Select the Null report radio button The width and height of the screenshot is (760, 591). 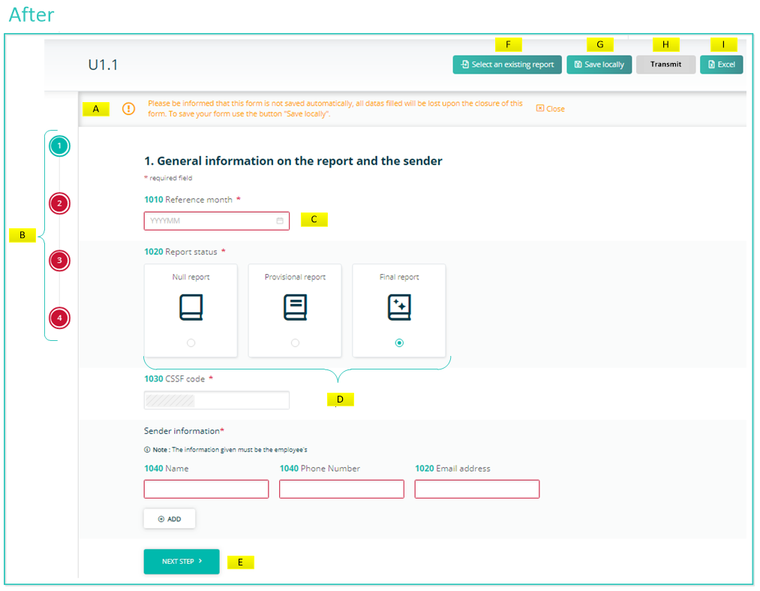tap(191, 342)
